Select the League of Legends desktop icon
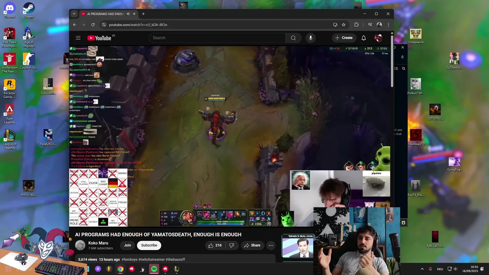The height and width of the screenshot is (275, 489). (x=10, y=139)
